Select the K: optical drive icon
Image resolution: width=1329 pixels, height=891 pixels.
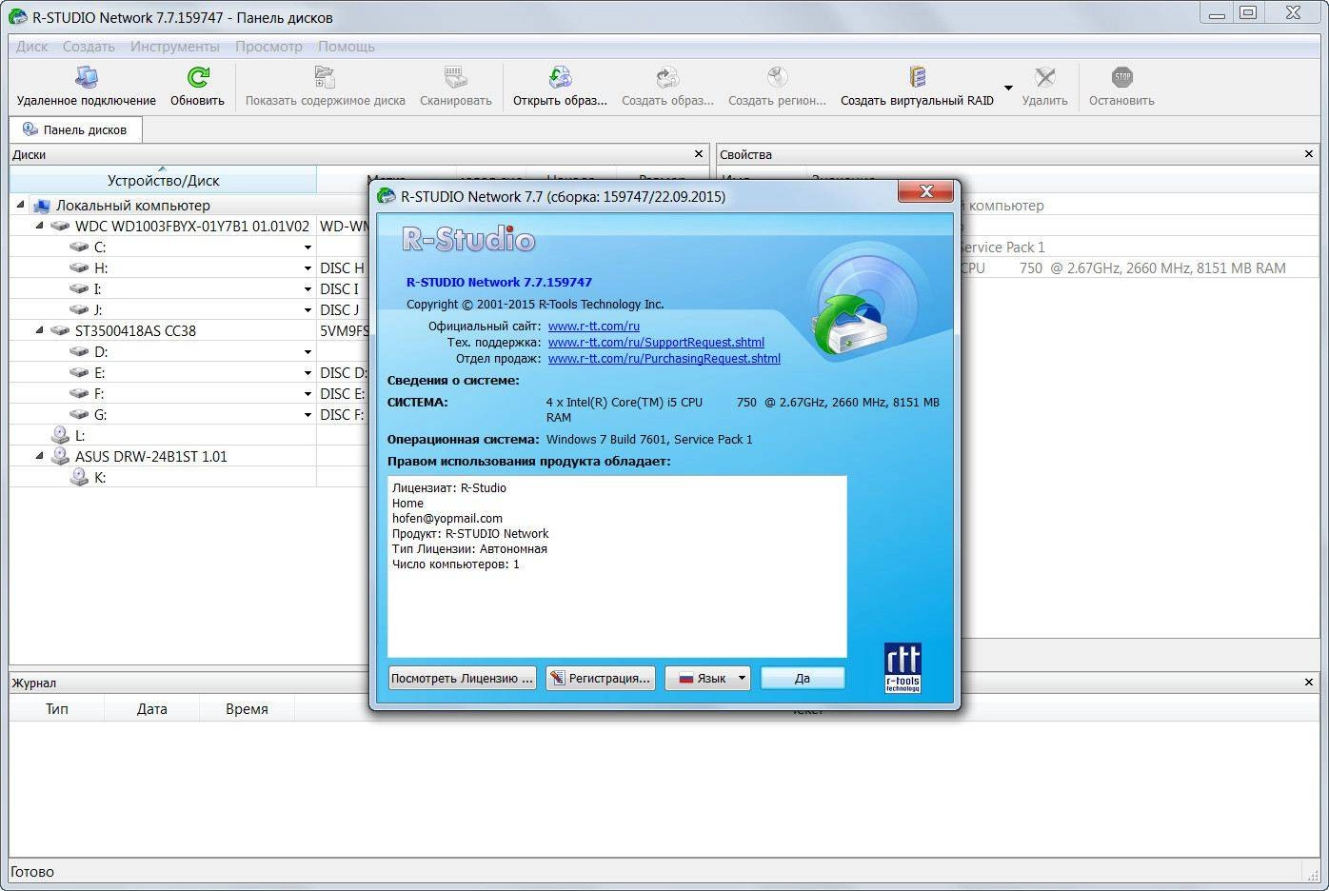coord(79,477)
